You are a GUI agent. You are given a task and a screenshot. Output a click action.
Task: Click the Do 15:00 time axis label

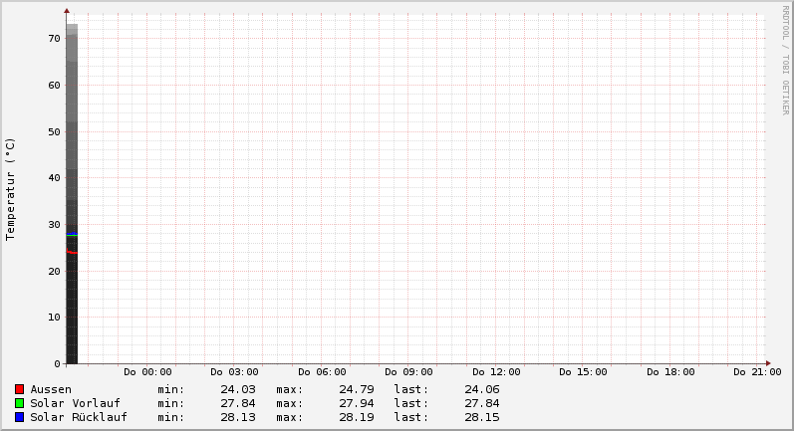point(583,372)
